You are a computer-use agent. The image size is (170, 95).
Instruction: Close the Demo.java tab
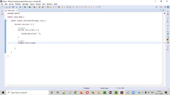[x=16, y=11]
